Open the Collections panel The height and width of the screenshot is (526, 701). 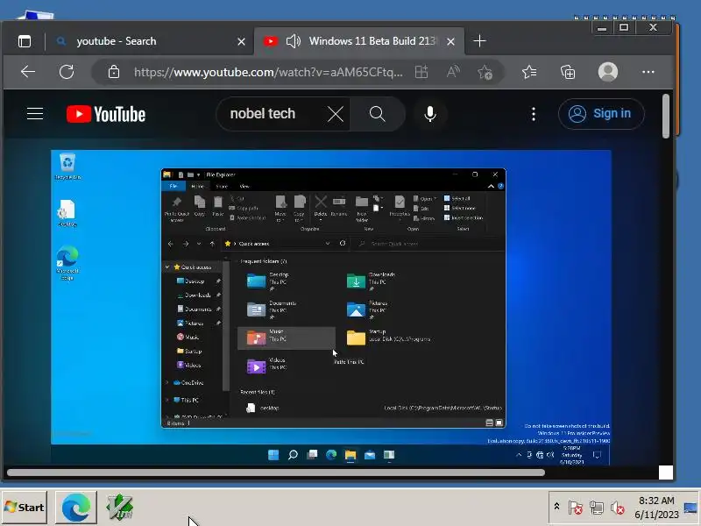(568, 72)
